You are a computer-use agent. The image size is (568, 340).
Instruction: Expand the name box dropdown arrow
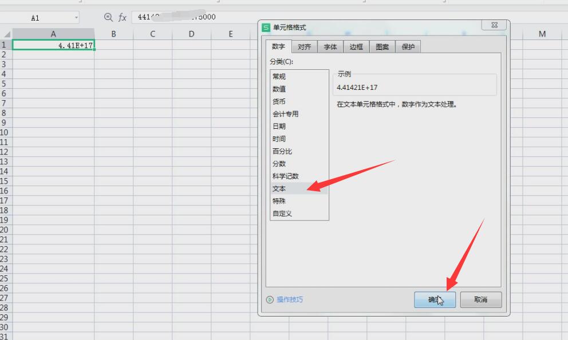click(x=76, y=18)
